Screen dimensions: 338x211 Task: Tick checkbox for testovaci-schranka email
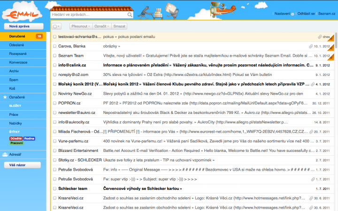55,37
